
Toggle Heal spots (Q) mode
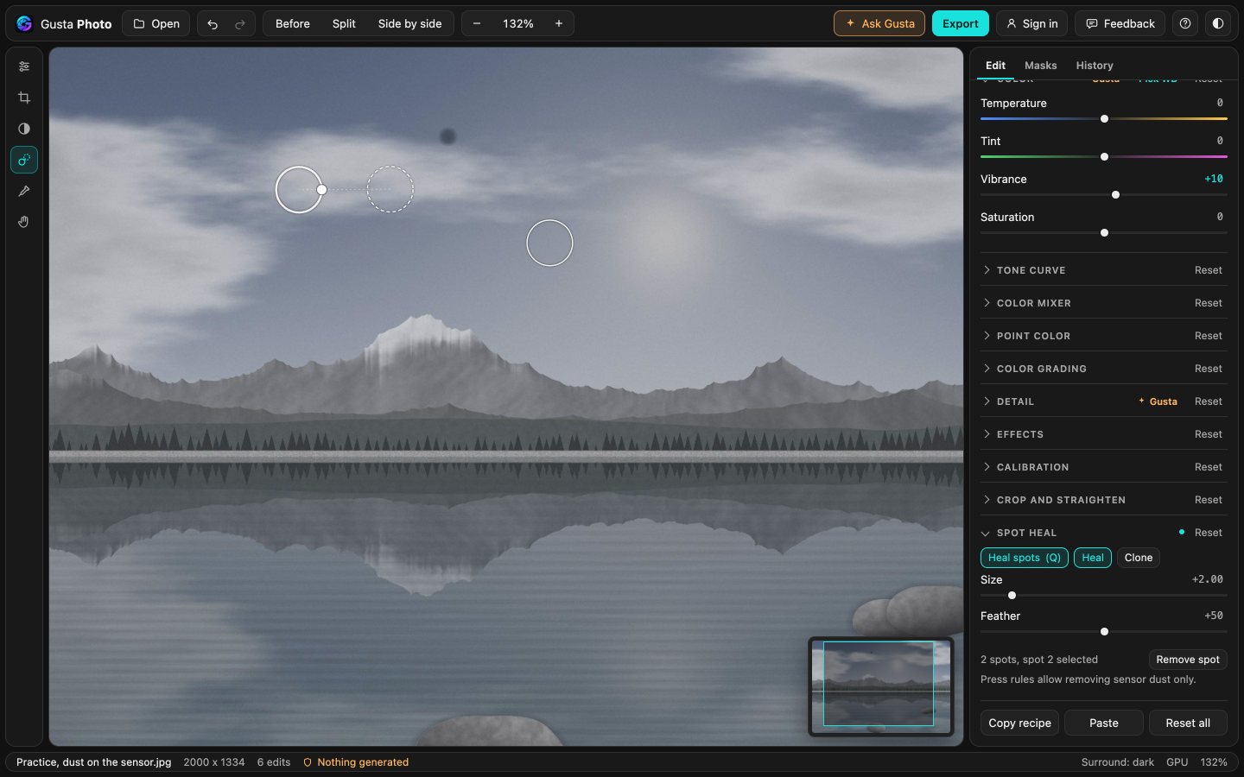[x=1025, y=558]
